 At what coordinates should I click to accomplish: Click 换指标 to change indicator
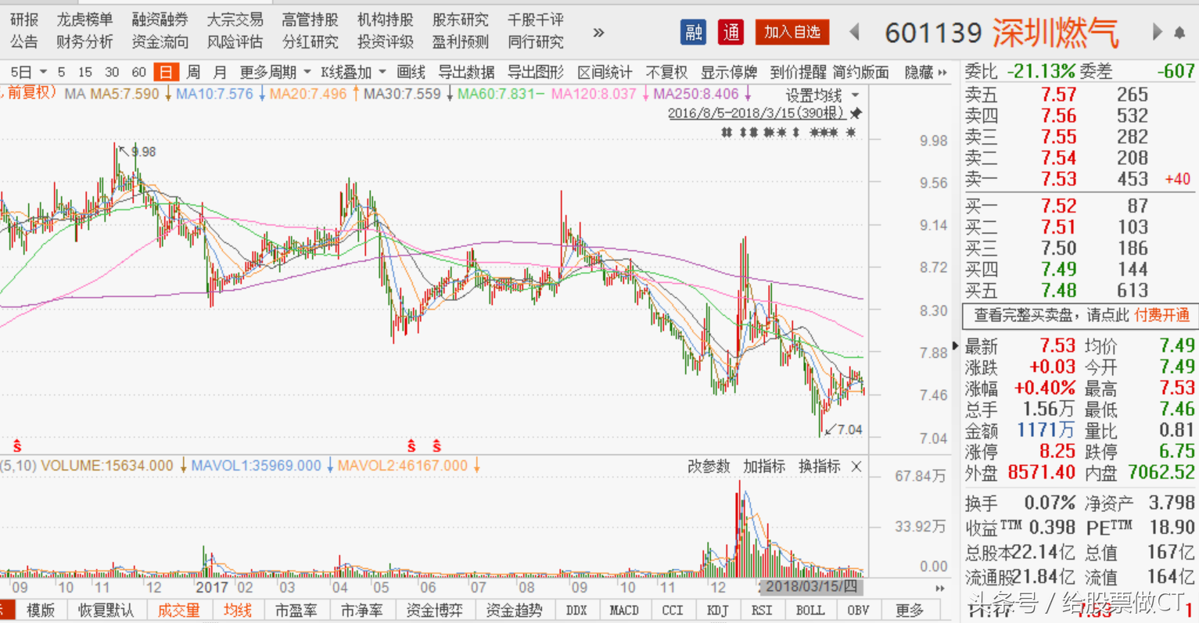click(x=819, y=467)
